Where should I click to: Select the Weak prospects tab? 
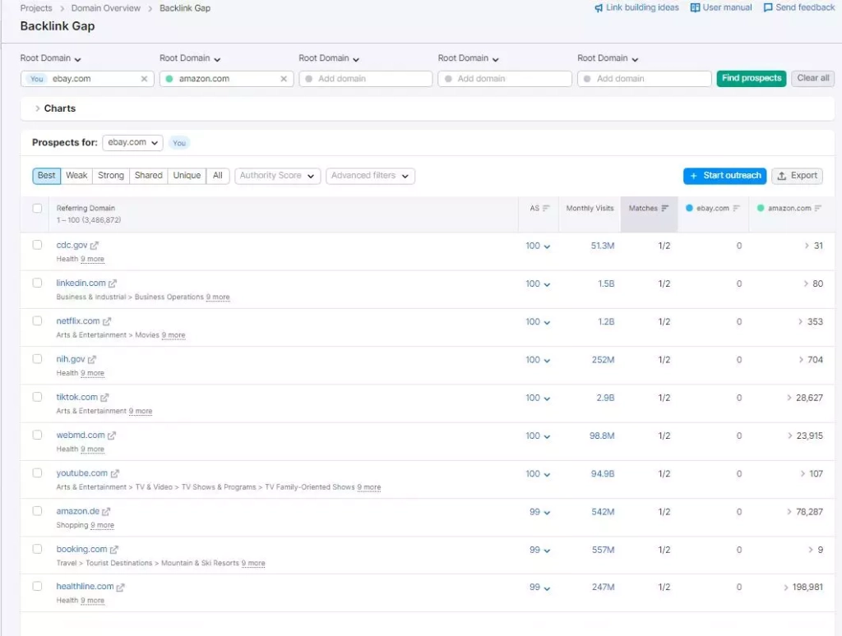click(76, 176)
